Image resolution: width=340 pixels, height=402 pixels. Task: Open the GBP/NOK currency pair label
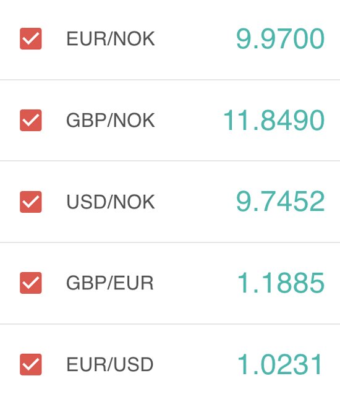click(111, 120)
